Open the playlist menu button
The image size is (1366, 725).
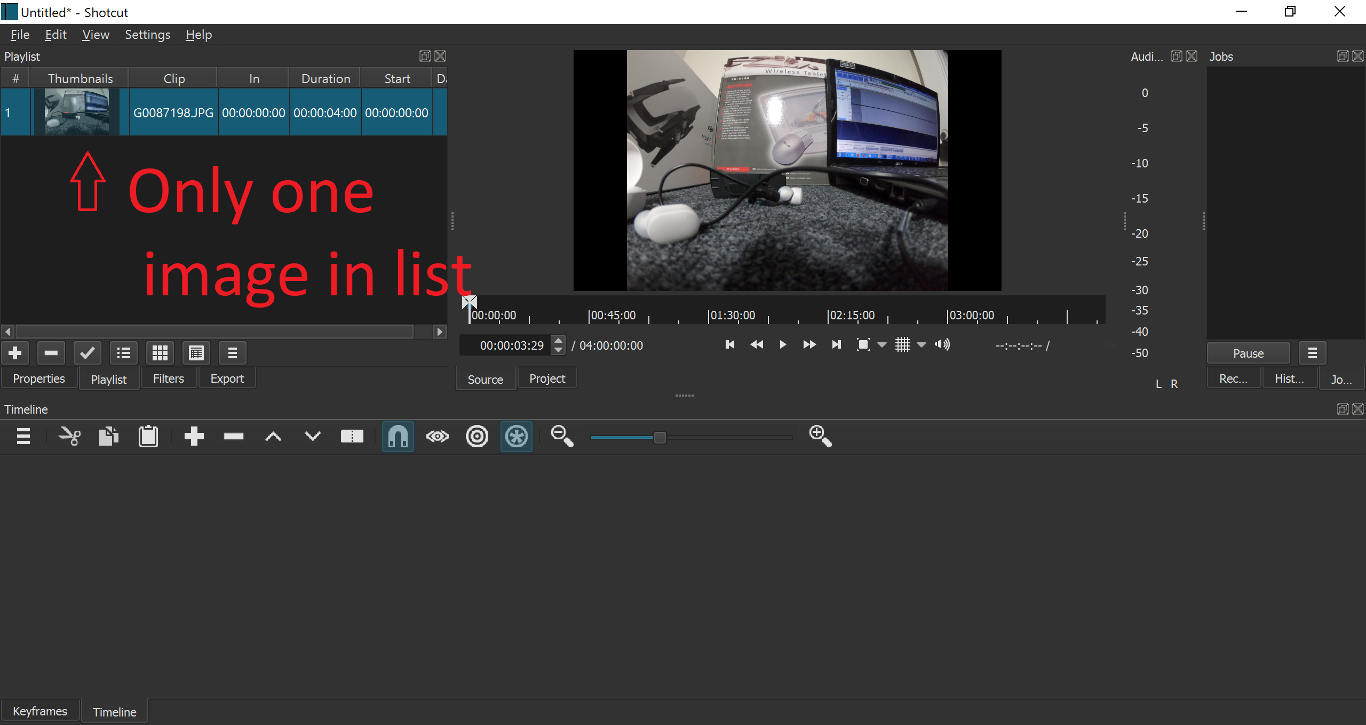click(233, 353)
